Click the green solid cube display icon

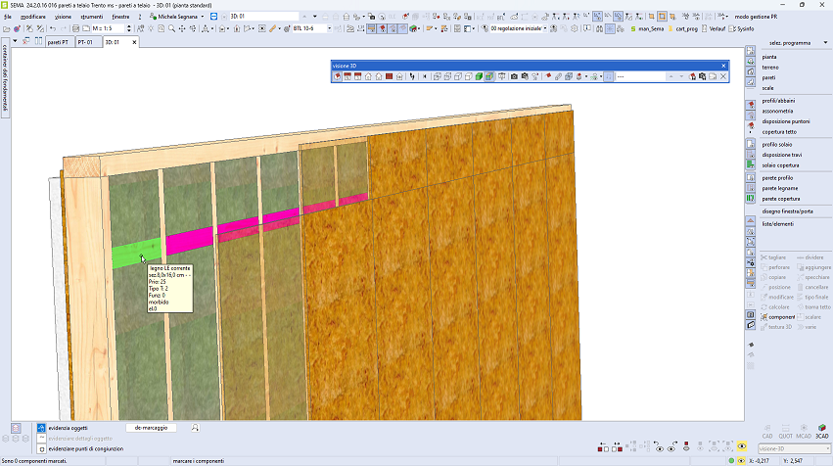[479, 76]
